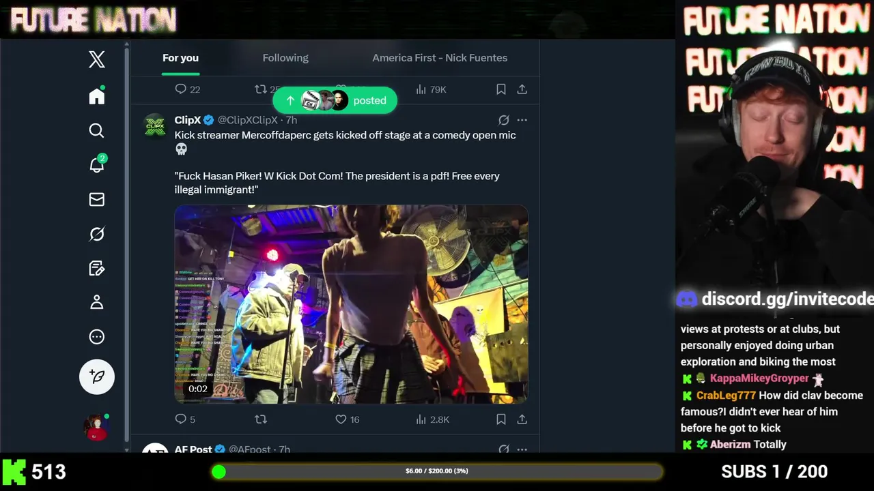The width and height of the screenshot is (874, 491).
Task: Switch to the For you tab
Action: (180, 58)
